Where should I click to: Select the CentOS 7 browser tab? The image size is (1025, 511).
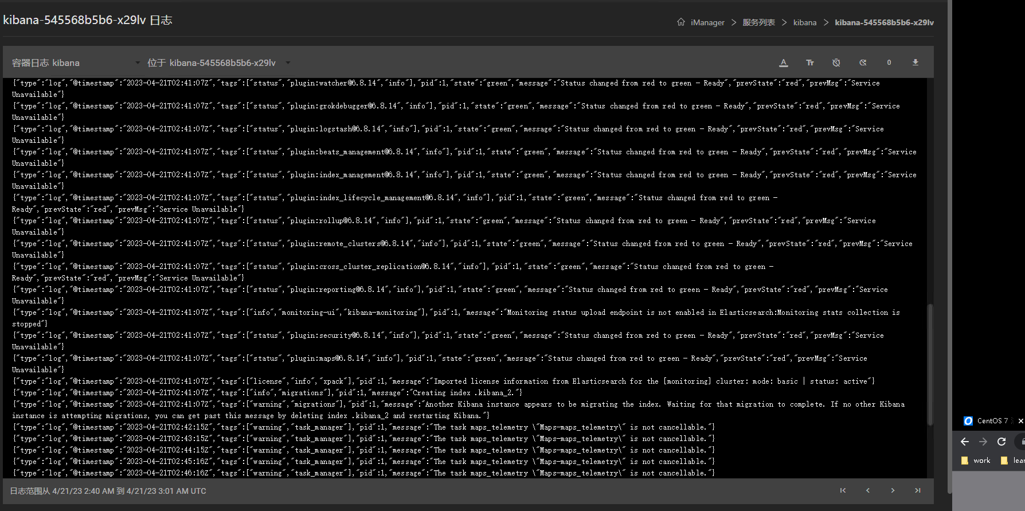[988, 420]
